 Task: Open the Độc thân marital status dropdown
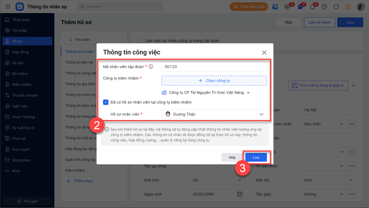(x=323, y=124)
